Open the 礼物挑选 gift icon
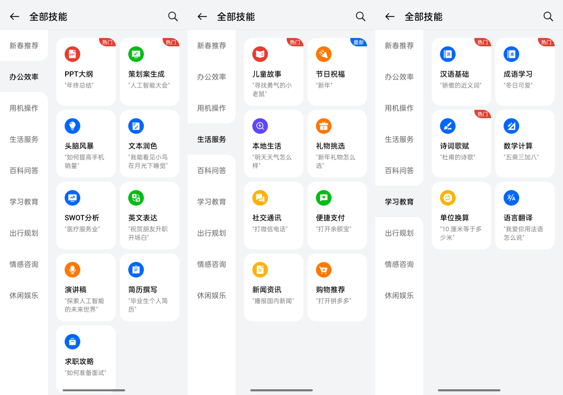Screen dimensions: 563x395 point(324,126)
